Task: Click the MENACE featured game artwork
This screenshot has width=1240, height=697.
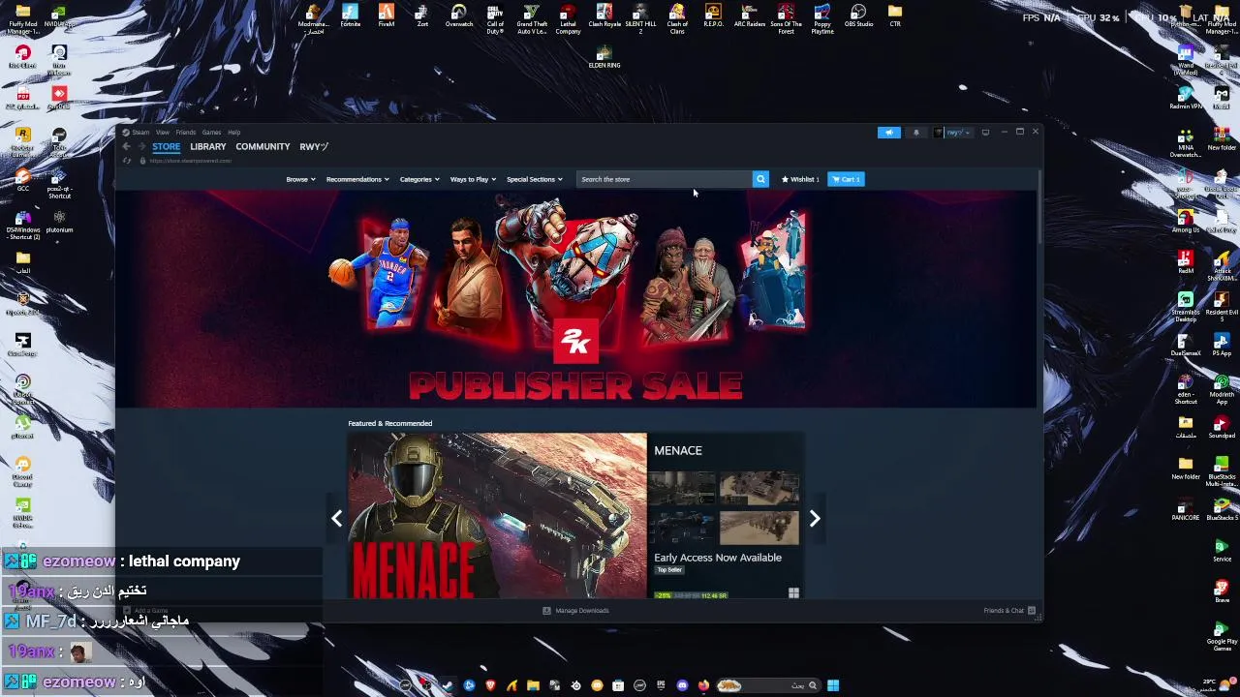Action: [497, 515]
